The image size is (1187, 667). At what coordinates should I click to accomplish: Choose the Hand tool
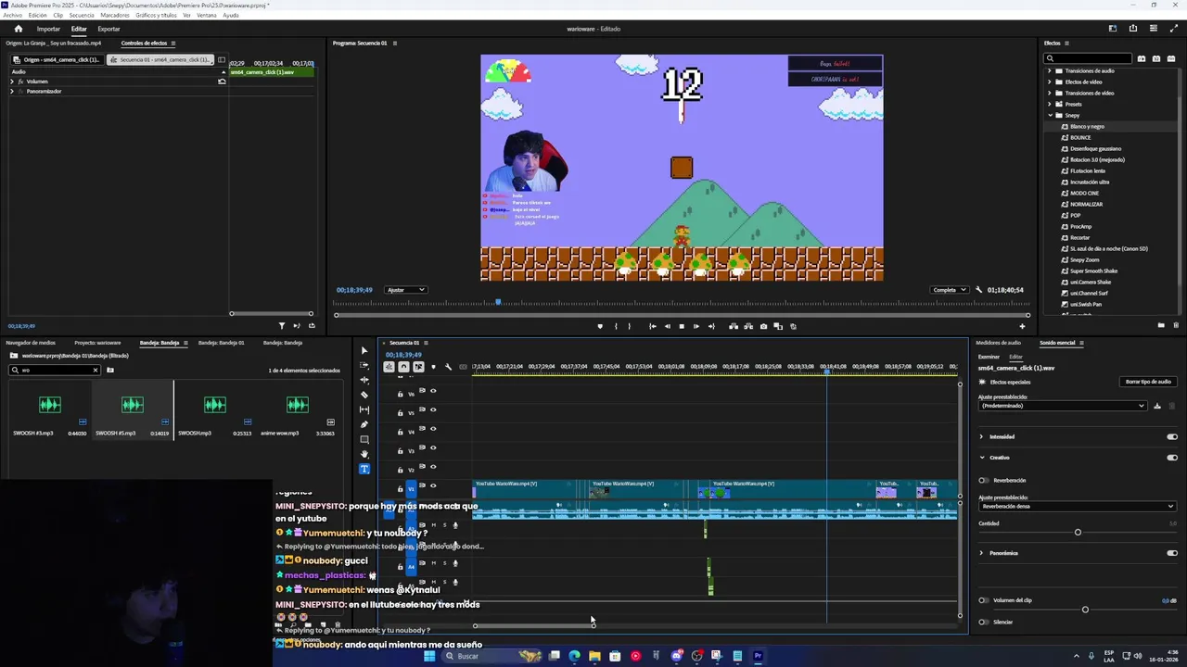pyautogui.click(x=364, y=454)
